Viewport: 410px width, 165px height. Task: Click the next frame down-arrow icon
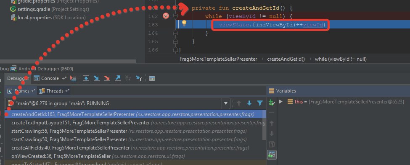[x=249, y=103]
